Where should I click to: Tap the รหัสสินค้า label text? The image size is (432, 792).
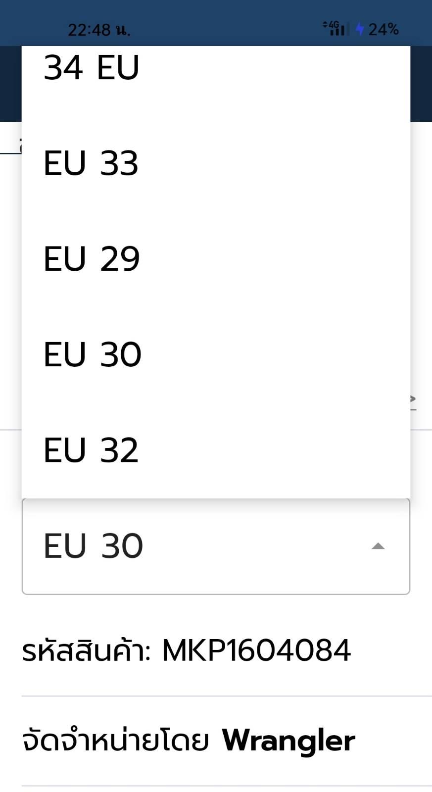coord(87,650)
